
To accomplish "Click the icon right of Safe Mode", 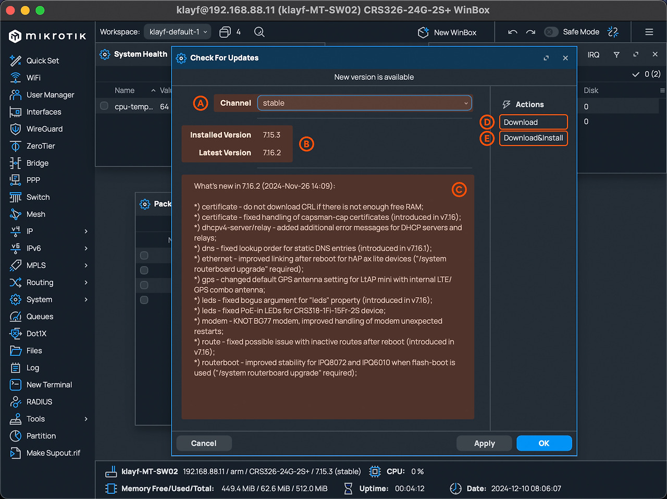I will coord(613,32).
